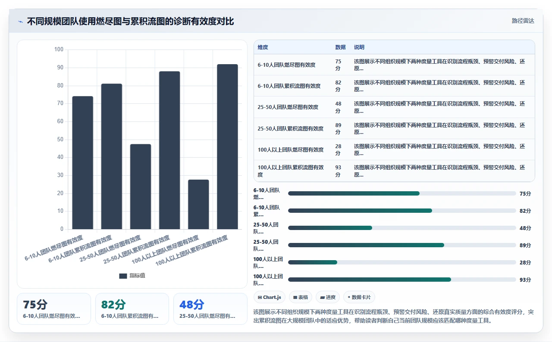Select the 100人以上团队燃尽图有效度 table row label
The height and width of the screenshot is (342, 552).
[x=290, y=150]
